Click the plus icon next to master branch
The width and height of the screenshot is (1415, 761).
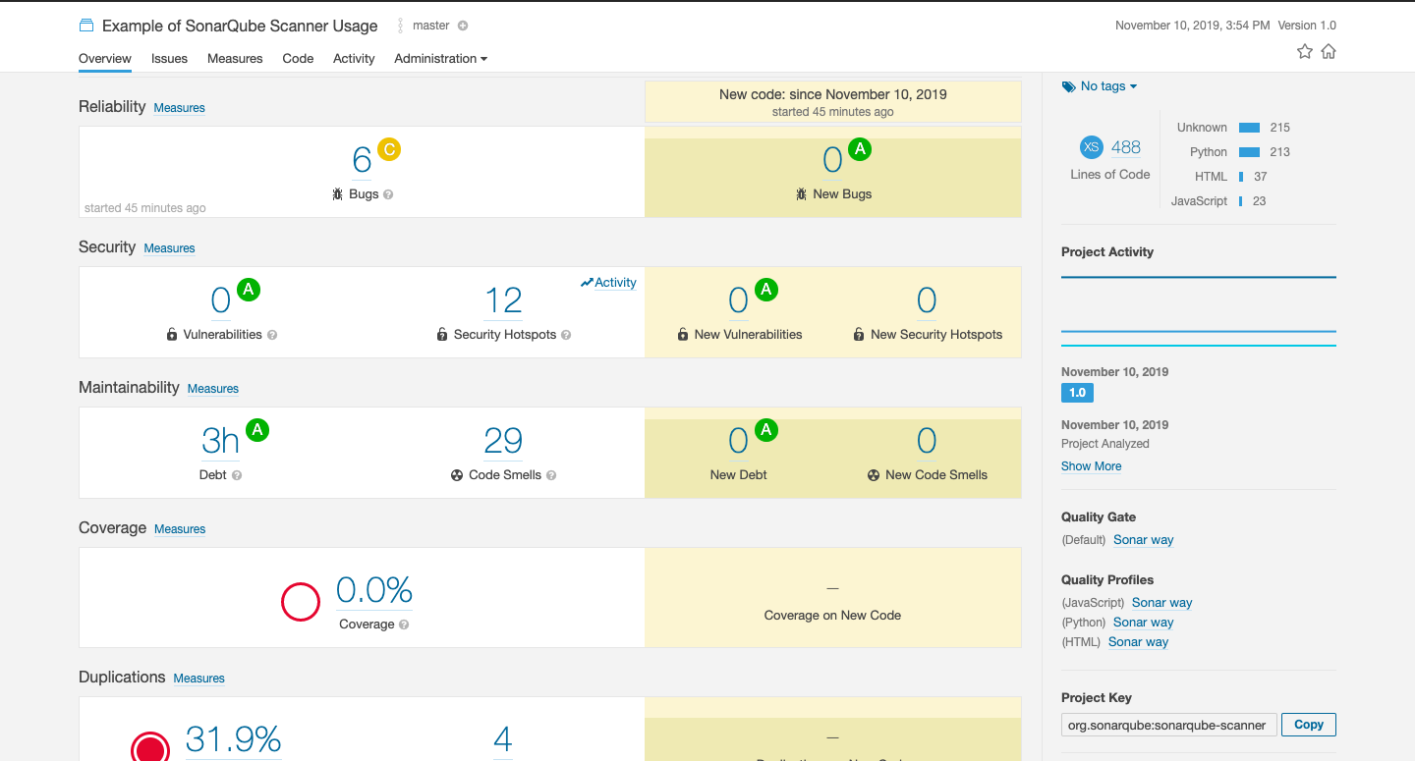pos(463,26)
